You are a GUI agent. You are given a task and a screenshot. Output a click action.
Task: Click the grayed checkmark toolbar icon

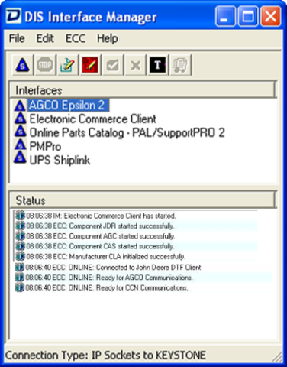[x=112, y=65]
